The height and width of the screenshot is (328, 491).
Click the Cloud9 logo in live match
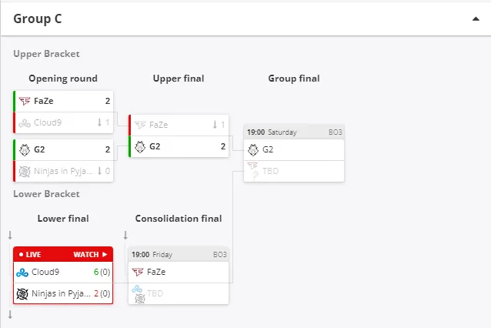(22, 273)
